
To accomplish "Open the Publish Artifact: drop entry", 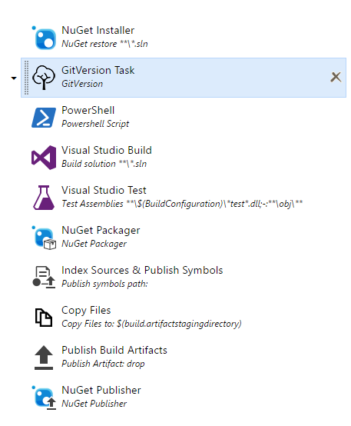I will pos(103,364).
